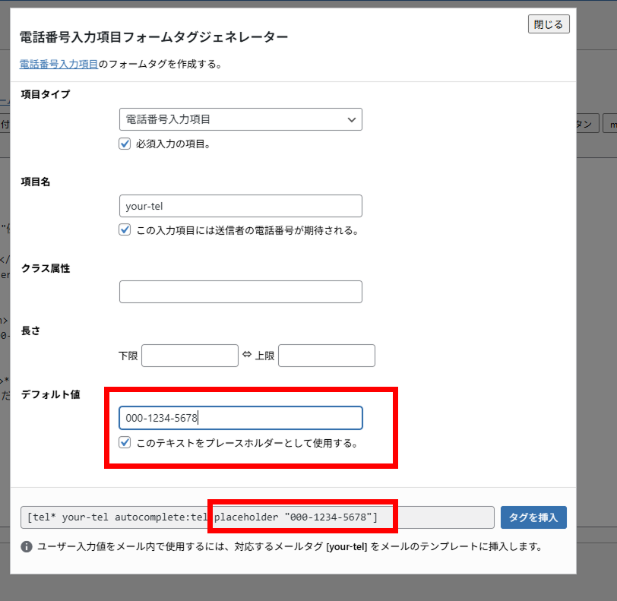Tick the 必須入力の項目 checkbox
This screenshot has height=601, width=617.
click(x=125, y=143)
